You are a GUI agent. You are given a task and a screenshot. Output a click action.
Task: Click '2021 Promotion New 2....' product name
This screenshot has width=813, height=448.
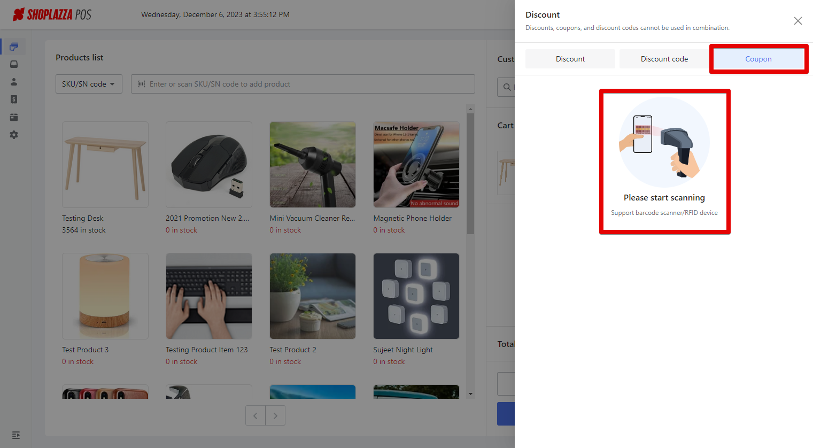[x=207, y=218]
